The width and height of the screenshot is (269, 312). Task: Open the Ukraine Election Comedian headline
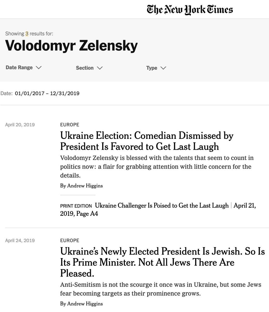(x=147, y=141)
